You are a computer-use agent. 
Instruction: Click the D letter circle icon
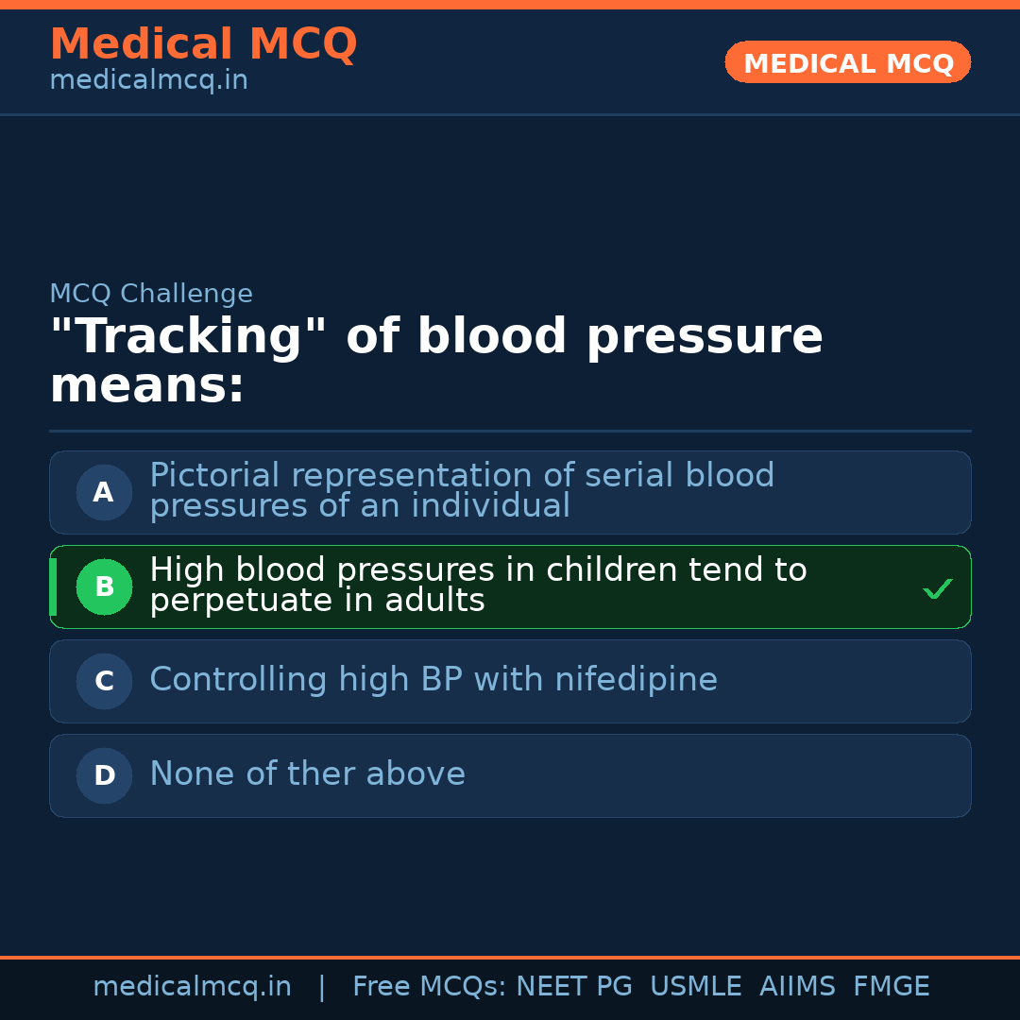point(104,775)
